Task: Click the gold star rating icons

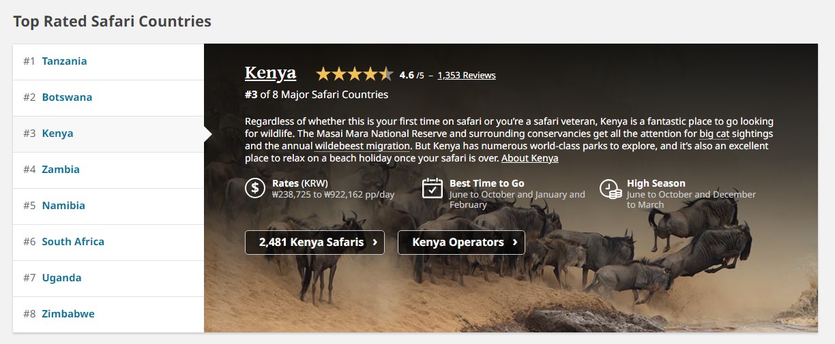Action: tap(355, 74)
